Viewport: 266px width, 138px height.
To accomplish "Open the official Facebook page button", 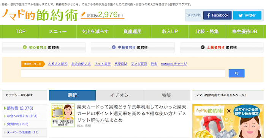I will pyautogui.click(x=217, y=15).
